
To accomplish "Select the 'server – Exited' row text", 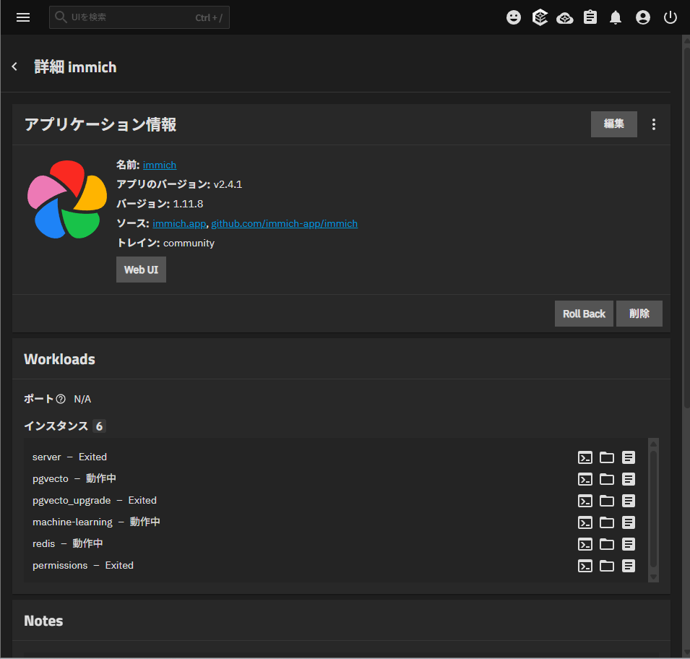I will [x=69, y=457].
